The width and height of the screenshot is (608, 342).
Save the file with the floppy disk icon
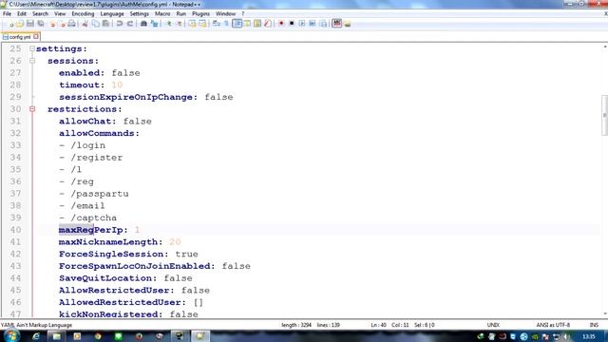(x=30, y=24)
